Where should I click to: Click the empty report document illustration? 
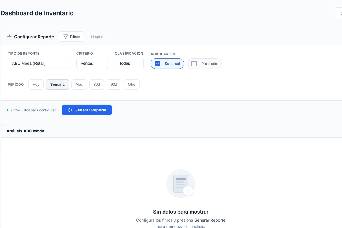click(x=181, y=184)
